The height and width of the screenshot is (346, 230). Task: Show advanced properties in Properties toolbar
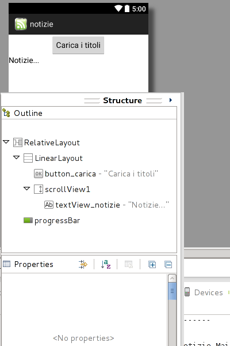pyautogui.click(x=83, y=264)
